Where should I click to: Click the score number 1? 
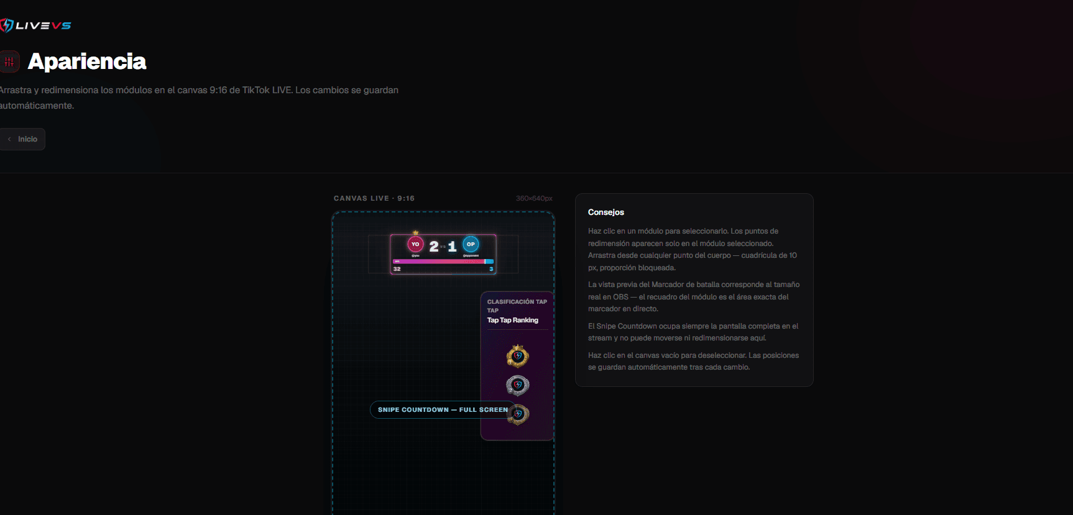coord(452,247)
